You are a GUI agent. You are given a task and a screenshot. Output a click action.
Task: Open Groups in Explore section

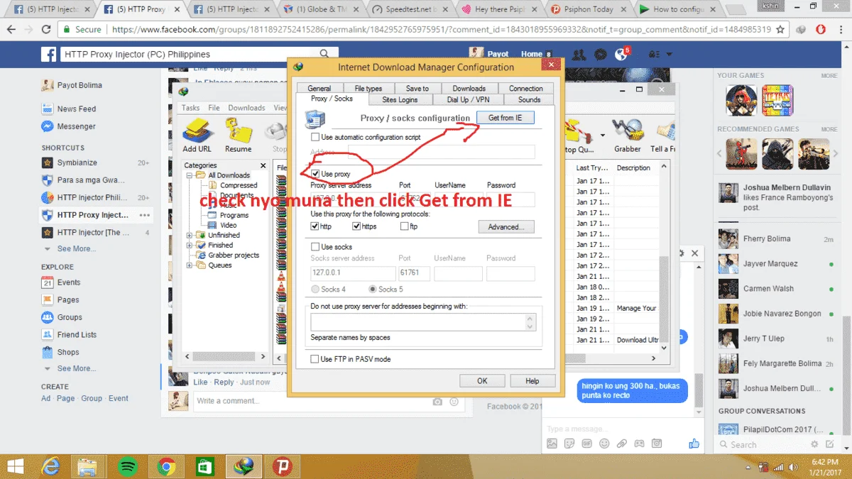(62, 317)
